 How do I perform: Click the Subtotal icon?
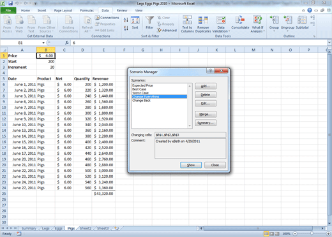tap(302, 22)
